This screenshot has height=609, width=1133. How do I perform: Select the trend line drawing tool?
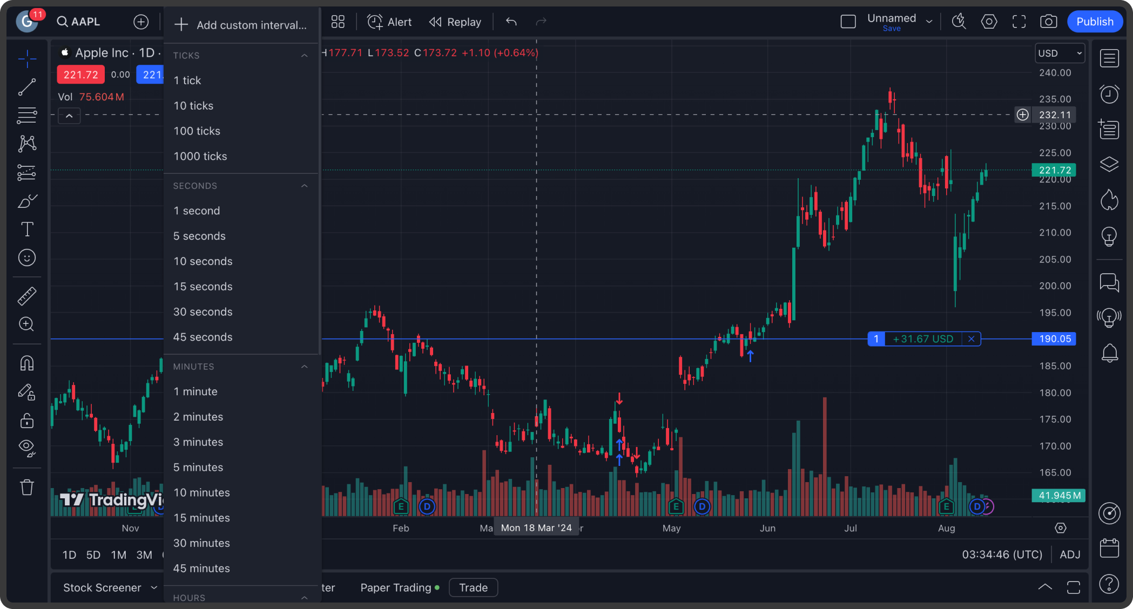(27, 87)
